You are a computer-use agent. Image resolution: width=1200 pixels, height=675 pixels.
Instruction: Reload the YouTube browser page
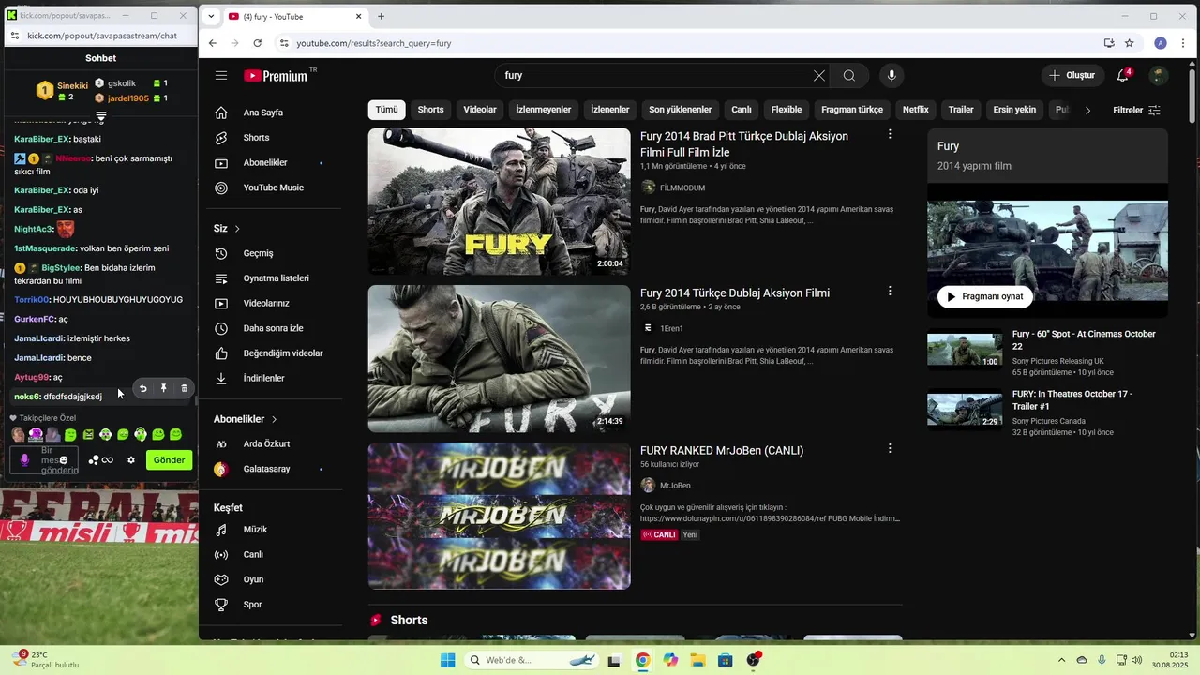tap(257, 43)
